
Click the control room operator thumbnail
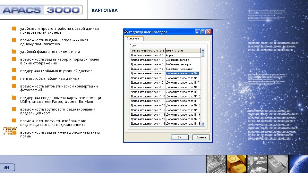click(x=257, y=164)
